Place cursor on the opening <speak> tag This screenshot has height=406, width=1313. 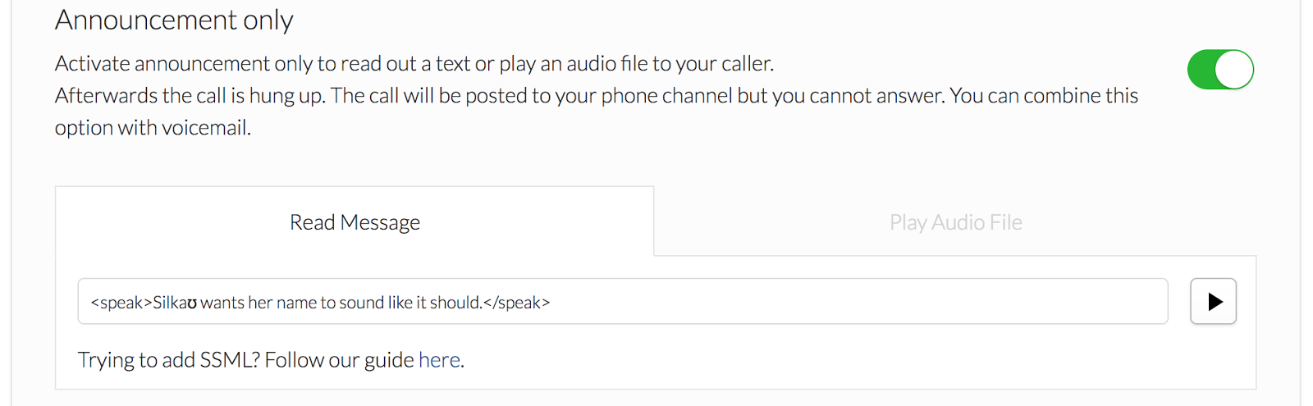coord(121,303)
